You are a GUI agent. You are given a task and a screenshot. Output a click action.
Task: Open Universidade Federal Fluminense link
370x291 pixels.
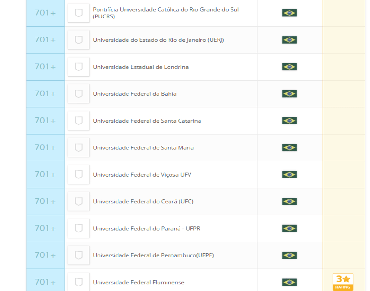coord(138,283)
